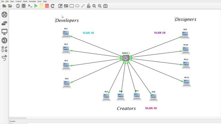Screen dimensions: 221x124
Task: Start all nodes with green play button
Action: click(36, 6)
